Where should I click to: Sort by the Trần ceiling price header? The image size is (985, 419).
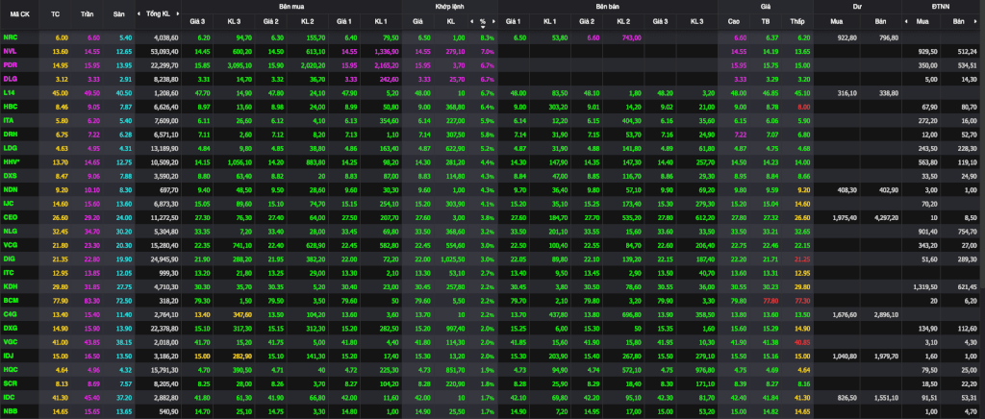coord(88,13)
